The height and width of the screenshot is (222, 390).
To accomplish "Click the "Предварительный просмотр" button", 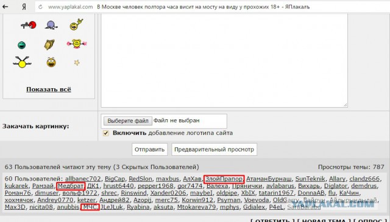I will (x=214, y=149).
